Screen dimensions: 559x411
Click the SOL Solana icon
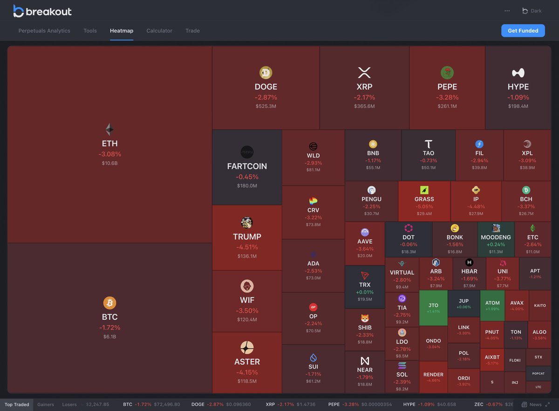coord(402,365)
